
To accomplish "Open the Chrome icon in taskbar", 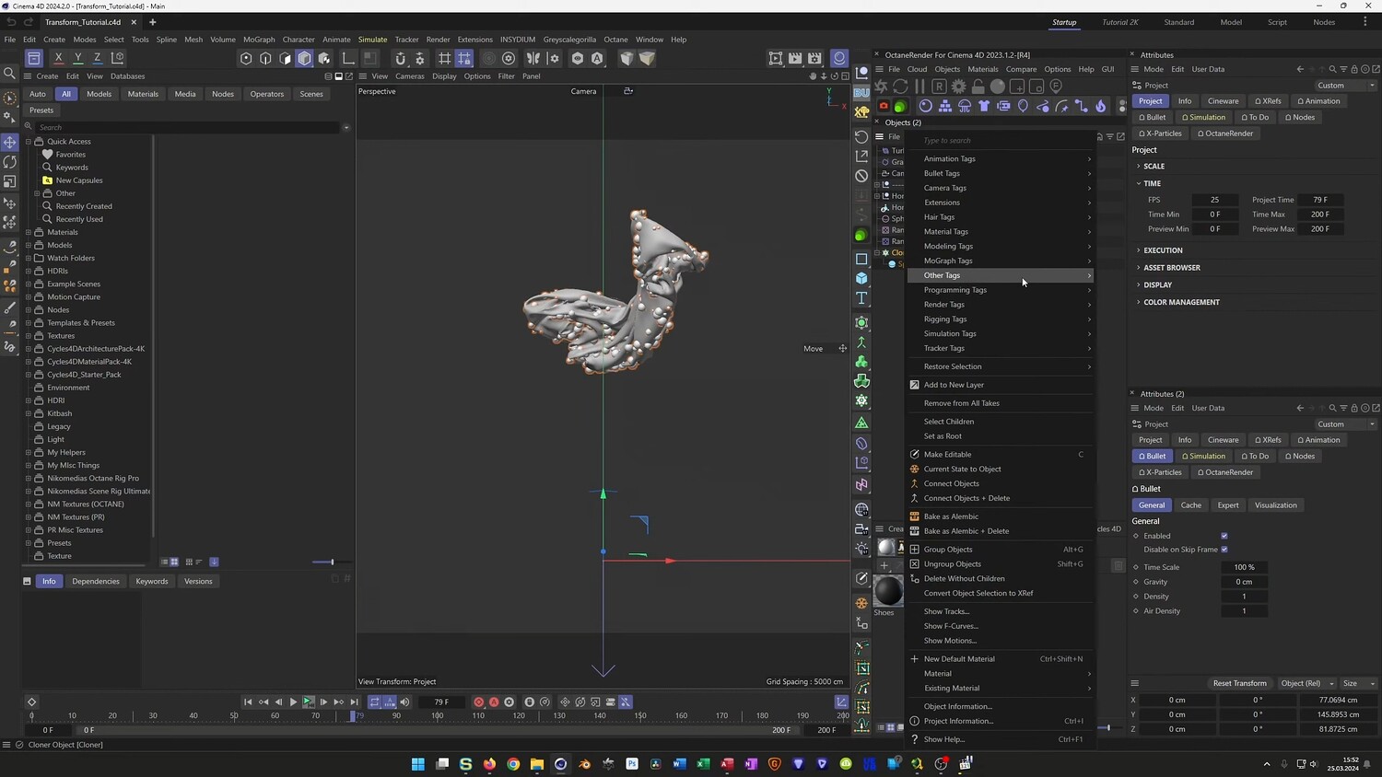I will click(513, 764).
